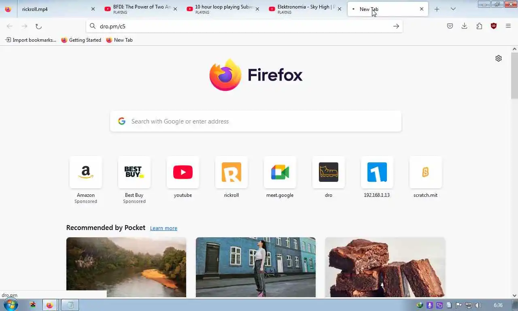Click the Action Center flag tray icon
Image resolution: width=518 pixels, height=311 pixels.
pyautogui.click(x=459, y=305)
